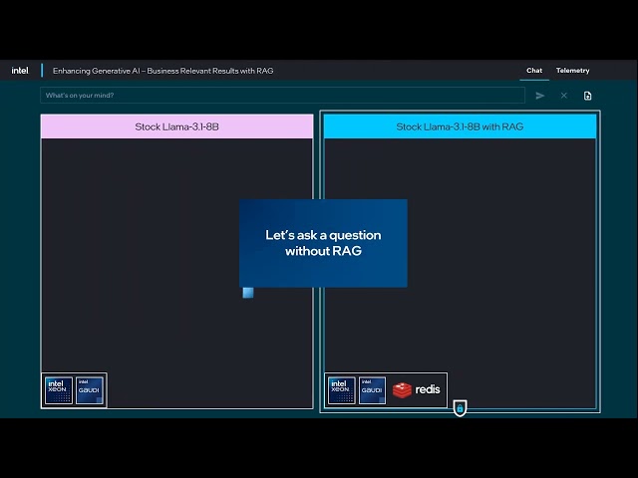Click the "Let's ask a question without RAG" card
The height and width of the screenshot is (478, 638).
click(323, 243)
